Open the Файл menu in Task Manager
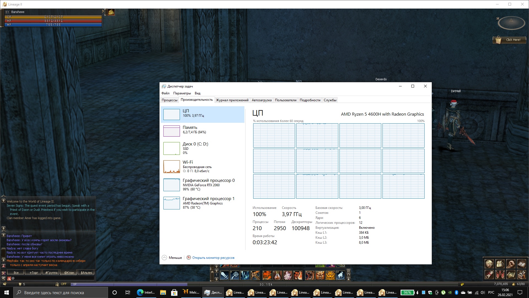The image size is (529, 298). [x=165, y=93]
